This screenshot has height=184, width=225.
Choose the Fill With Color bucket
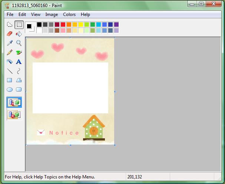tap(19, 34)
